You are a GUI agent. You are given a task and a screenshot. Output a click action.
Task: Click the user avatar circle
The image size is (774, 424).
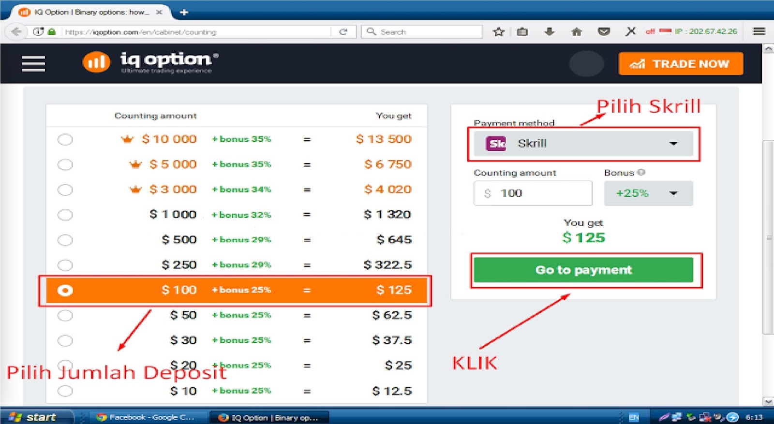[x=586, y=64]
